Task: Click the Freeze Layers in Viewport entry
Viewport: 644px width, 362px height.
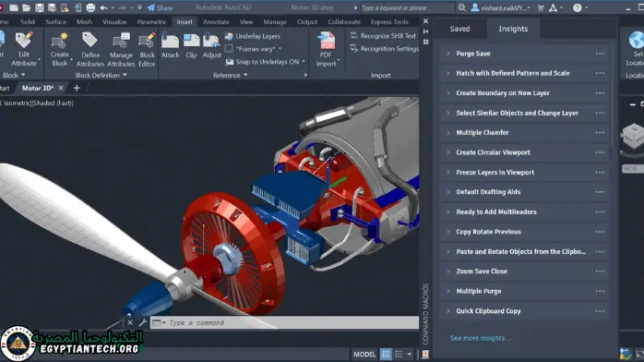Action: coord(524,173)
